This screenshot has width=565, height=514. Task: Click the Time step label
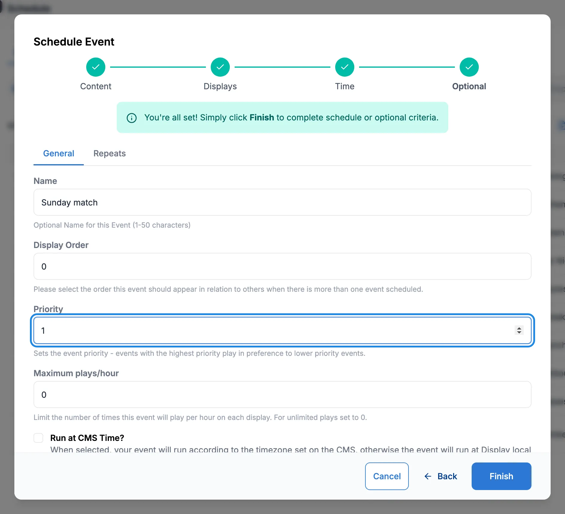tap(345, 86)
